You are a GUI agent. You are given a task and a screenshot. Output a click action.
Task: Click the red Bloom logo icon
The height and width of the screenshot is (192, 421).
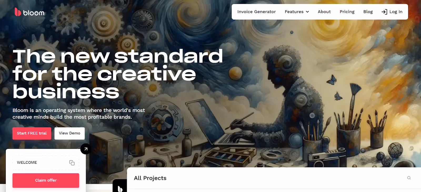pyautogui.click(x=18, y=12)
